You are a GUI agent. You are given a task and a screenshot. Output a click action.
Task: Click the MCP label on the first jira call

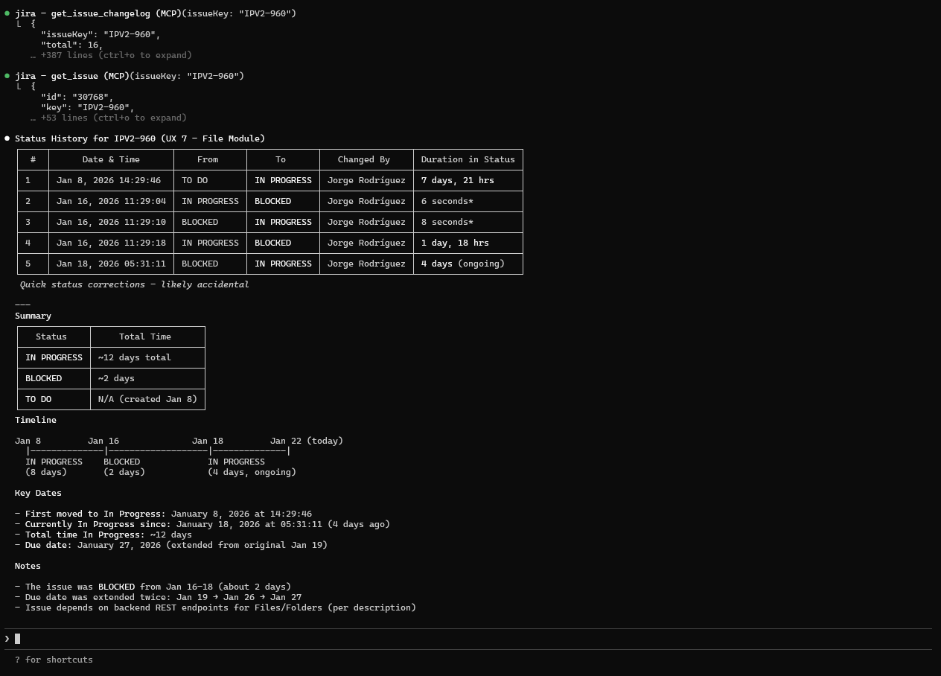tap(168, 13)
